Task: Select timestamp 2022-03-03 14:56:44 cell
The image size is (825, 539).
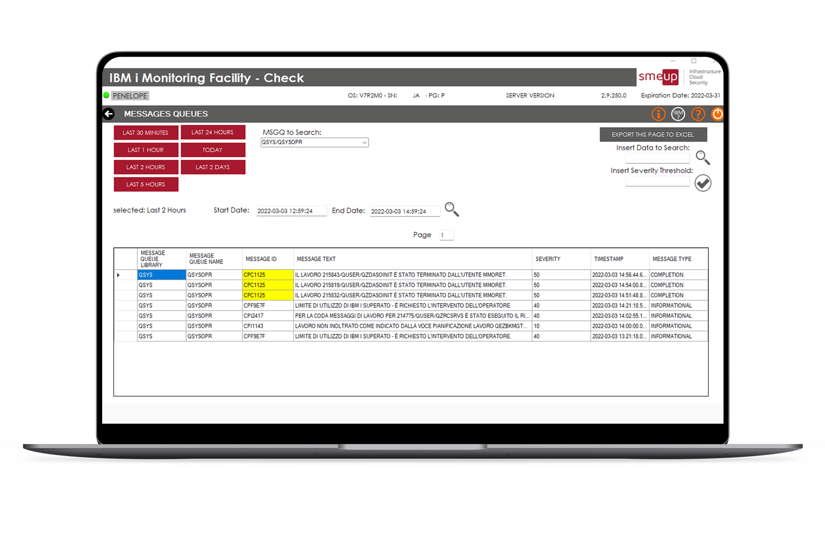Action: (620, 275)
